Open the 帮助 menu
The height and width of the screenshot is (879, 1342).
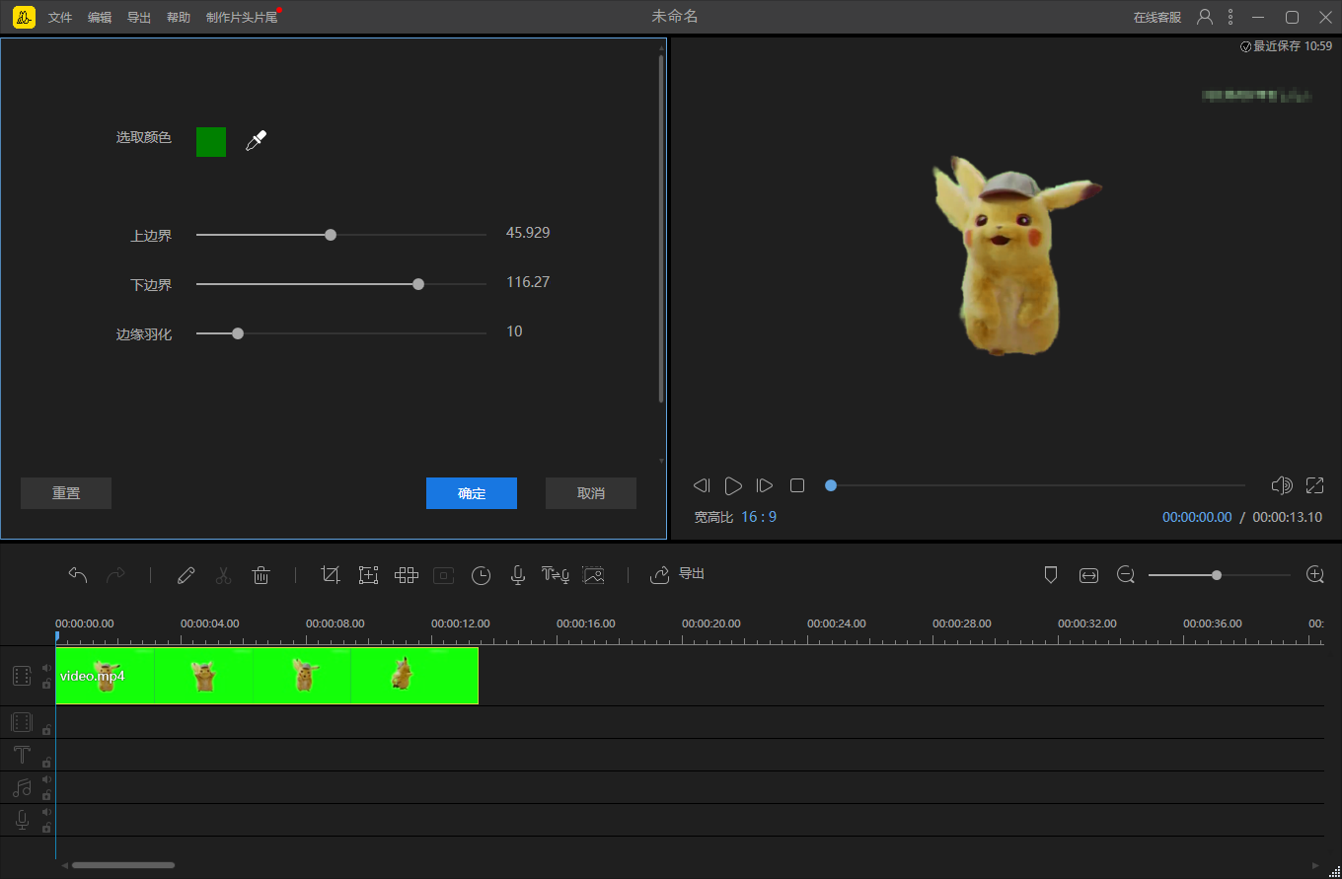point(179,18)
